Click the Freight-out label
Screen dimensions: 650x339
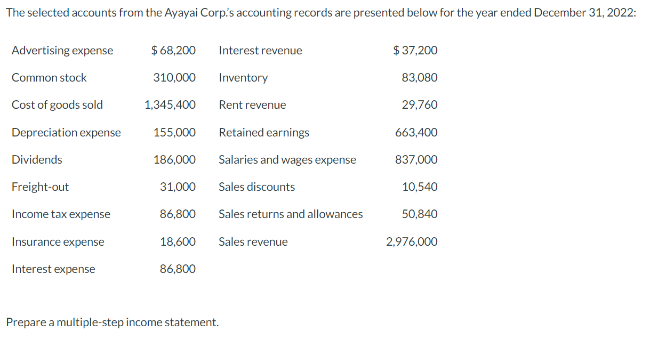pyautogui.click(x=40, y=187)
